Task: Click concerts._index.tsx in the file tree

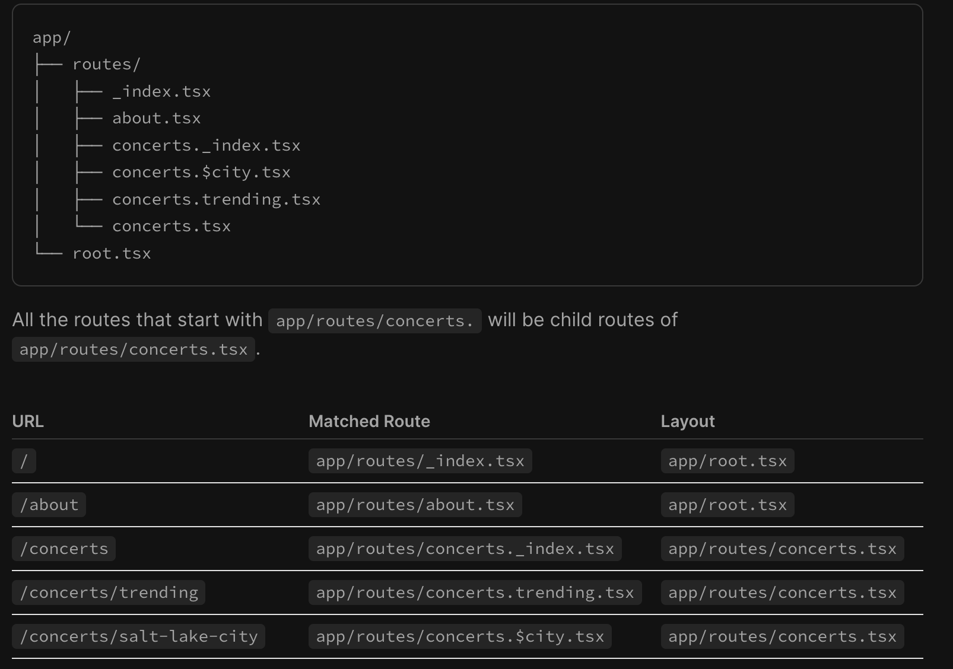Action: [x=206, y=146]
